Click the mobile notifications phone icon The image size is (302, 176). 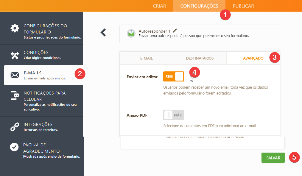point(15,96)
